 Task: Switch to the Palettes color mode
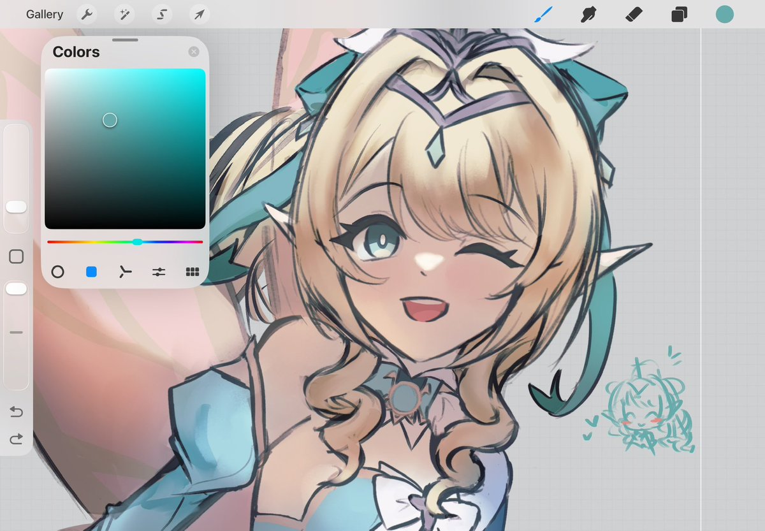[x=193, y=272]
